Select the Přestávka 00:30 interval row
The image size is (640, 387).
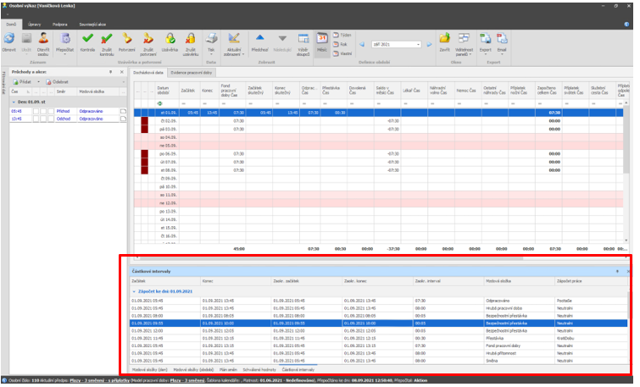coord(378,339)
